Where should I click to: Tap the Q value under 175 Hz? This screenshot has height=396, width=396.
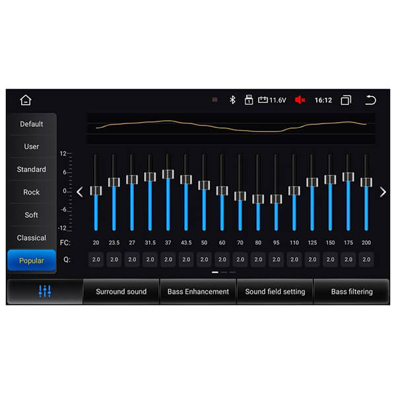coord(348,259)
